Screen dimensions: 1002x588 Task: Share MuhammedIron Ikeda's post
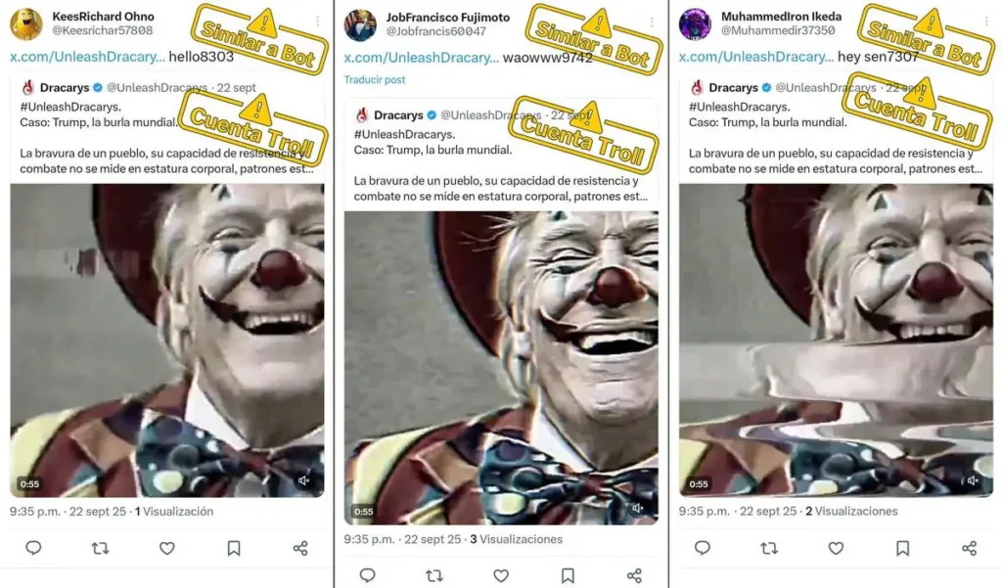(x=969, y=548)
